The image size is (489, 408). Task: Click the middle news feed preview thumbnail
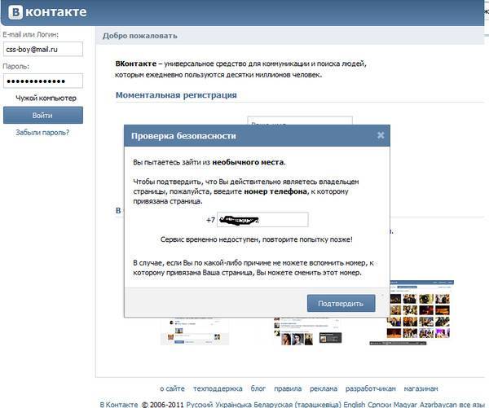tap(308, 331)
